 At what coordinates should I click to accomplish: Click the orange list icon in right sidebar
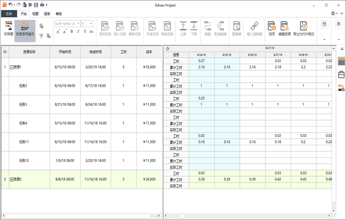pos(342,62)
